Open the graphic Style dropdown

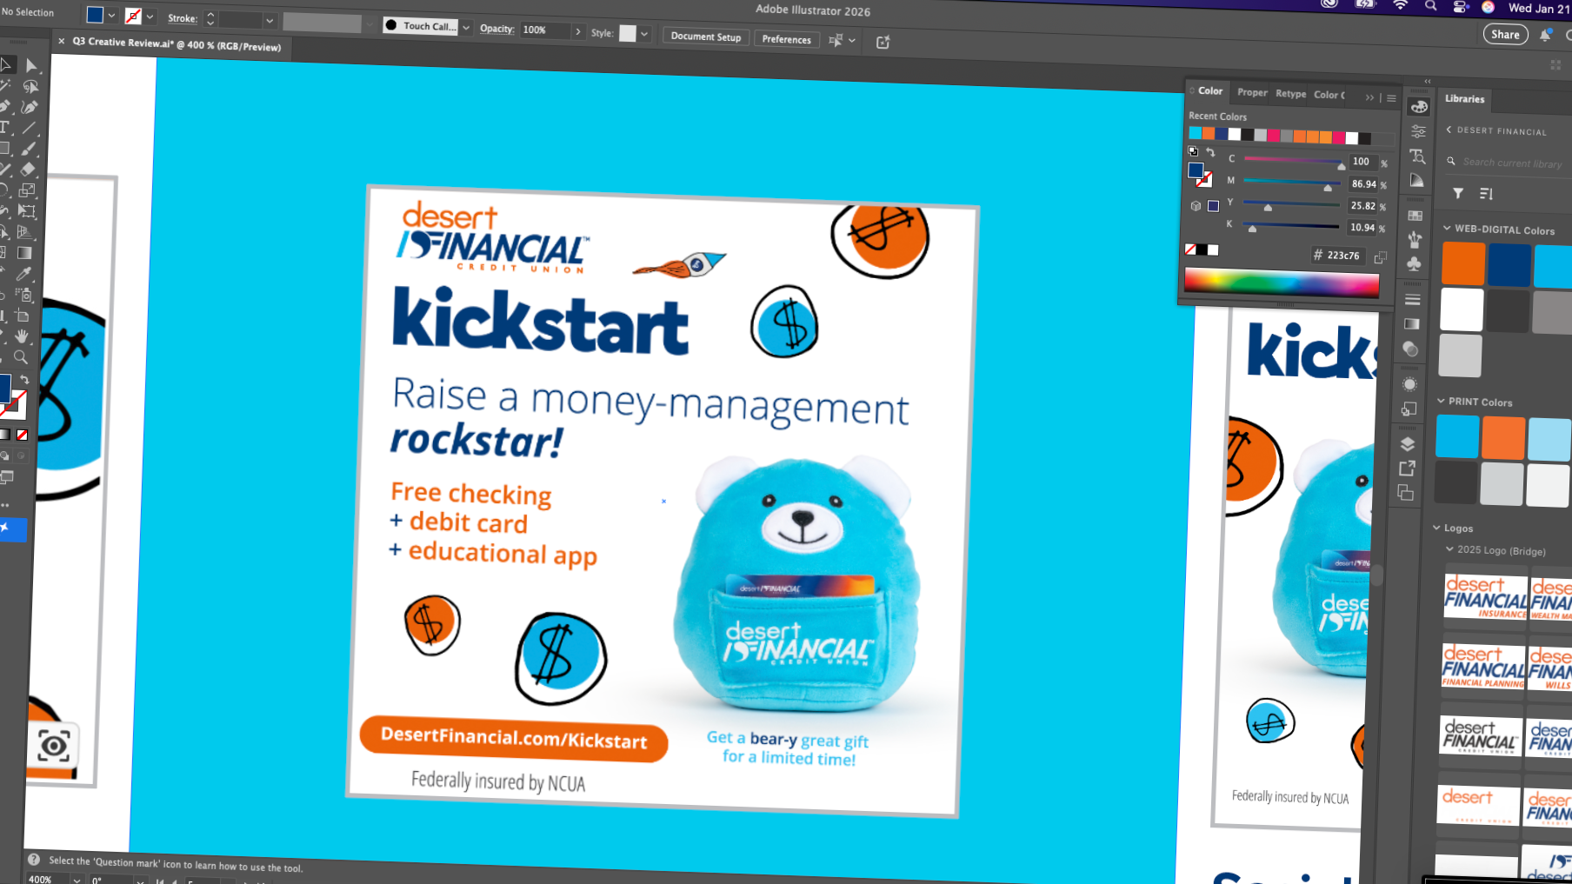[x=644, y=34]
